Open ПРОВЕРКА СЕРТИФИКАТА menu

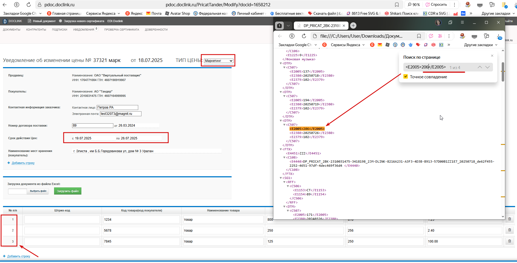(122, 29)
